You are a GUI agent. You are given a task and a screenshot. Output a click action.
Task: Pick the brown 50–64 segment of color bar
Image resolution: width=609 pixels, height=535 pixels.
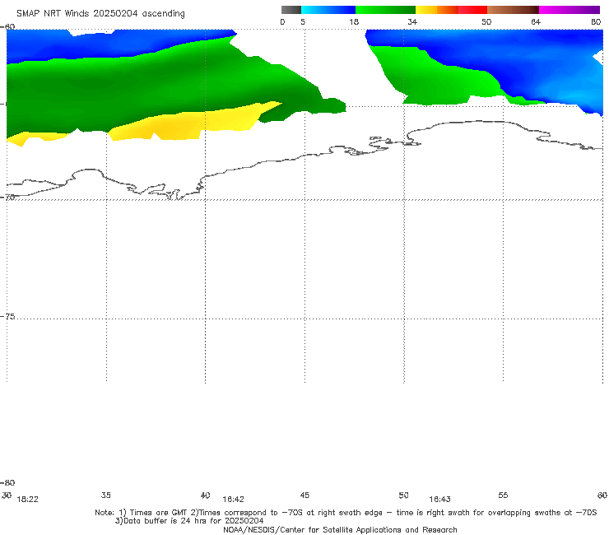point(513,10)
